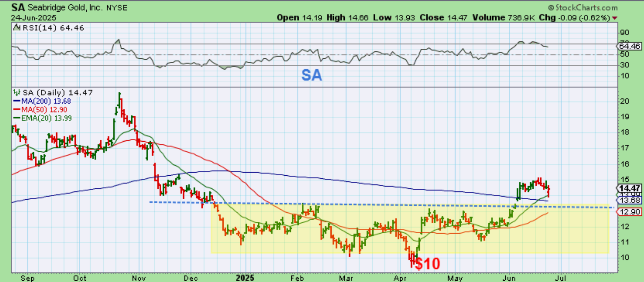Click the 50 level on RSI axis

[x=624, y=54]
